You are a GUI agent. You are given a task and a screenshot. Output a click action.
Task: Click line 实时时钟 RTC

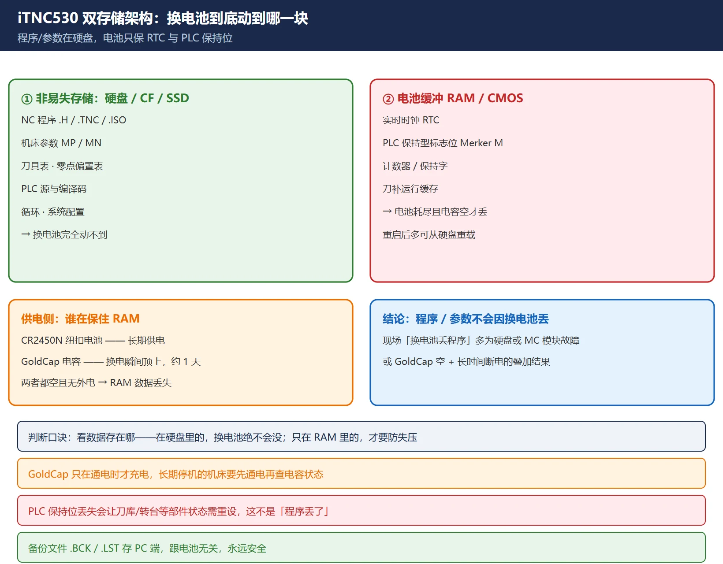411,120
